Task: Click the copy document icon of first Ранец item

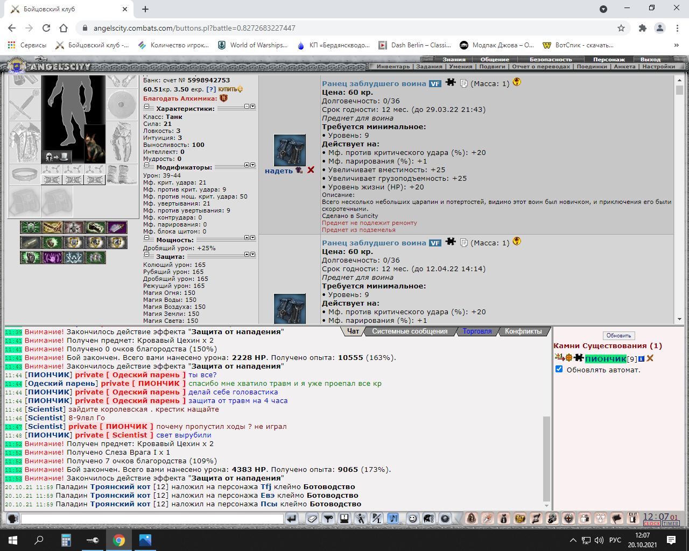Action: tap(464, 83)
